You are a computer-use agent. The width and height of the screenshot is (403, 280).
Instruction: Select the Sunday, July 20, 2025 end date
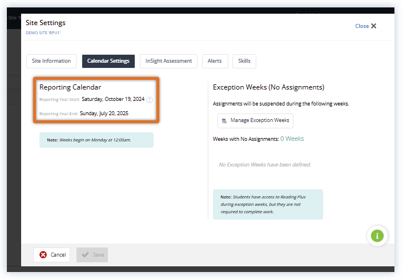pyautogui.click(x=104, y=113)
